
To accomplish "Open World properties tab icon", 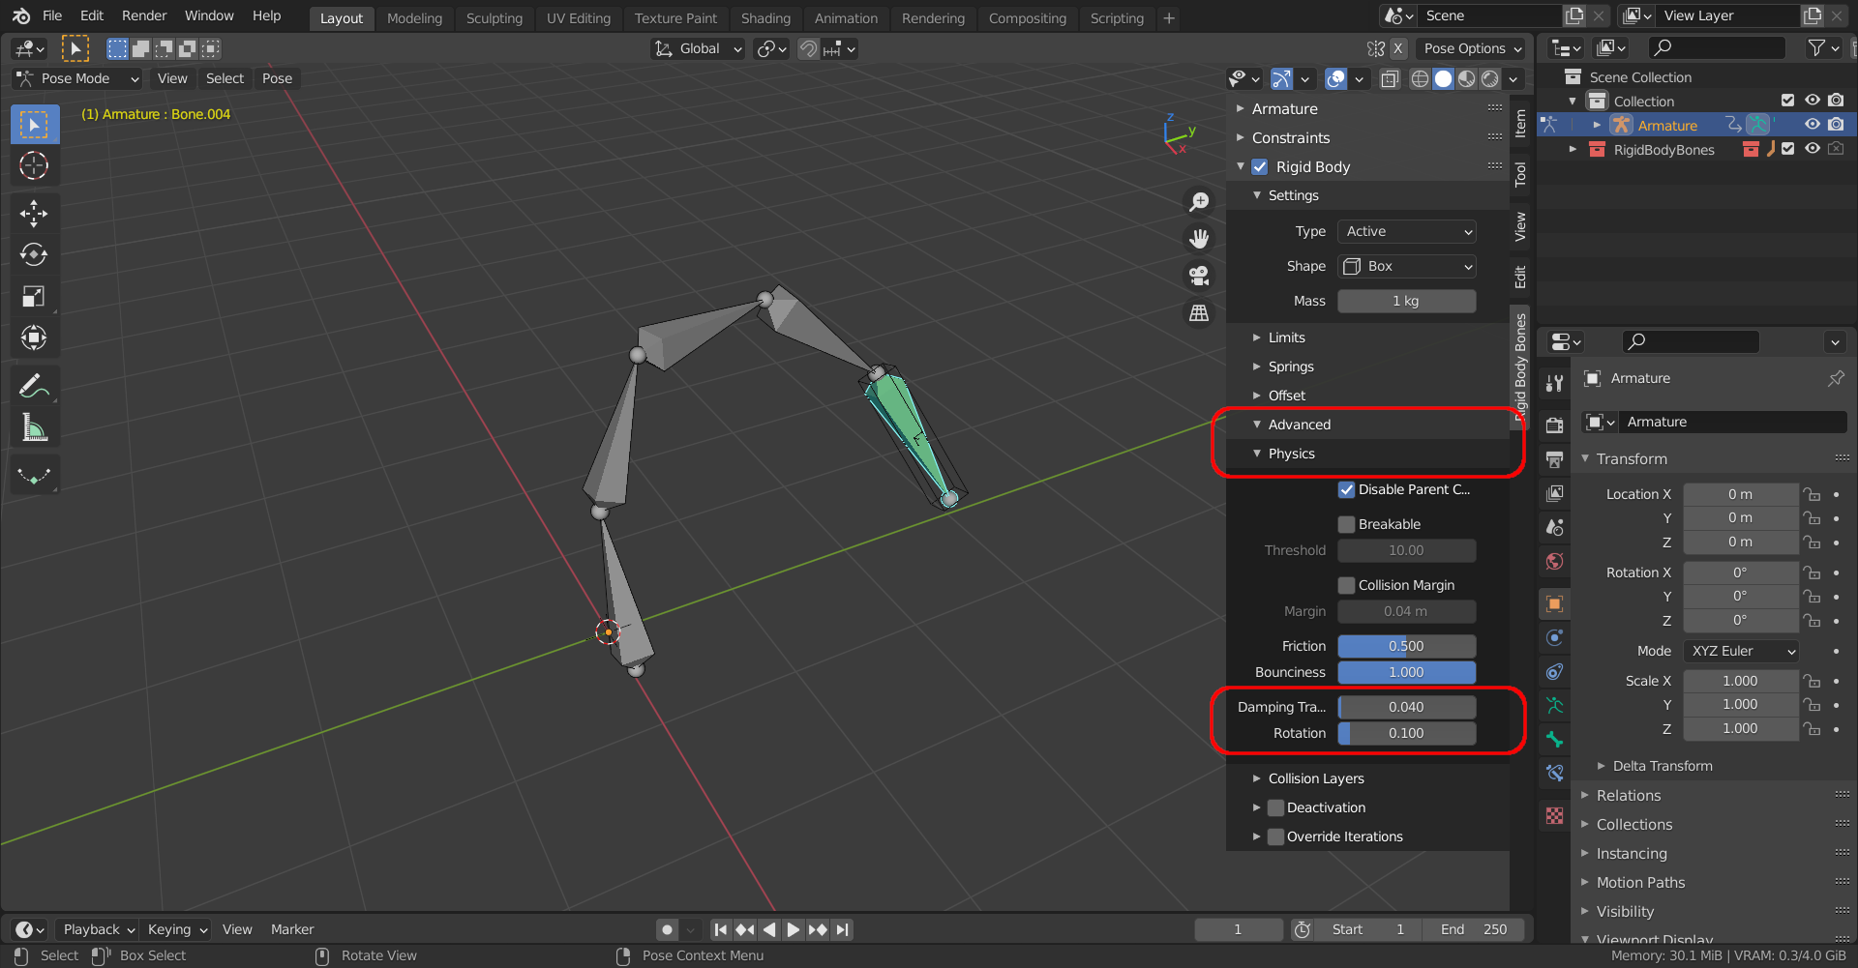I will point(1554,562).
